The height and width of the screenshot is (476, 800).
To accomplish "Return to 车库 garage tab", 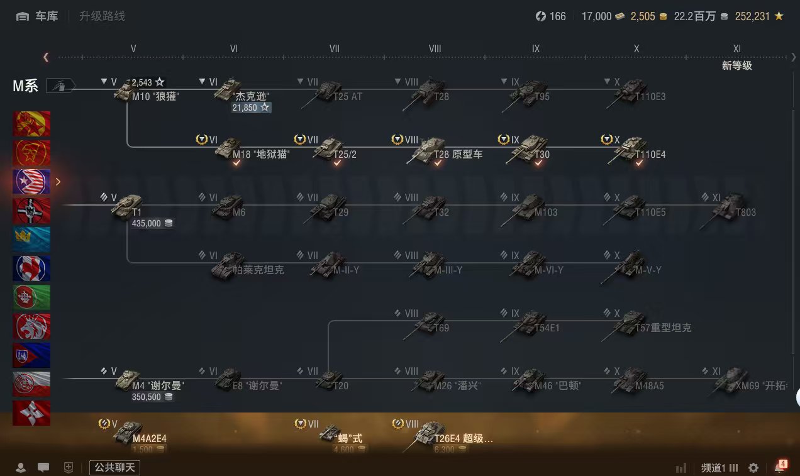I will 38,16.
